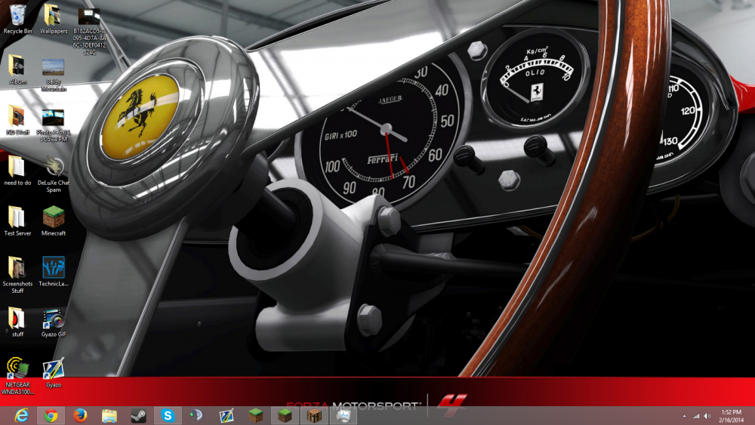
Task: Open the monitor graph app in taskbar
Action: pos(344,415)
